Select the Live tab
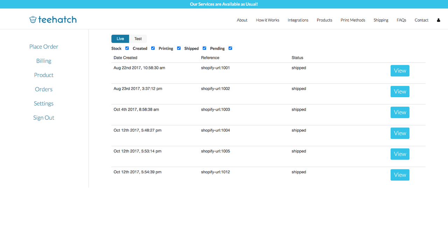The image size is (448, 252). [120, 38]
